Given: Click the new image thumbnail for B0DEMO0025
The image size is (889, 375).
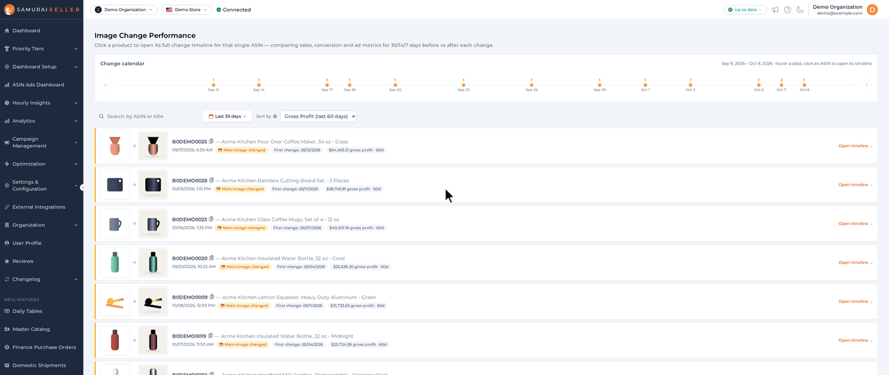Looking at the screenshot, I should tap(153, 146).
